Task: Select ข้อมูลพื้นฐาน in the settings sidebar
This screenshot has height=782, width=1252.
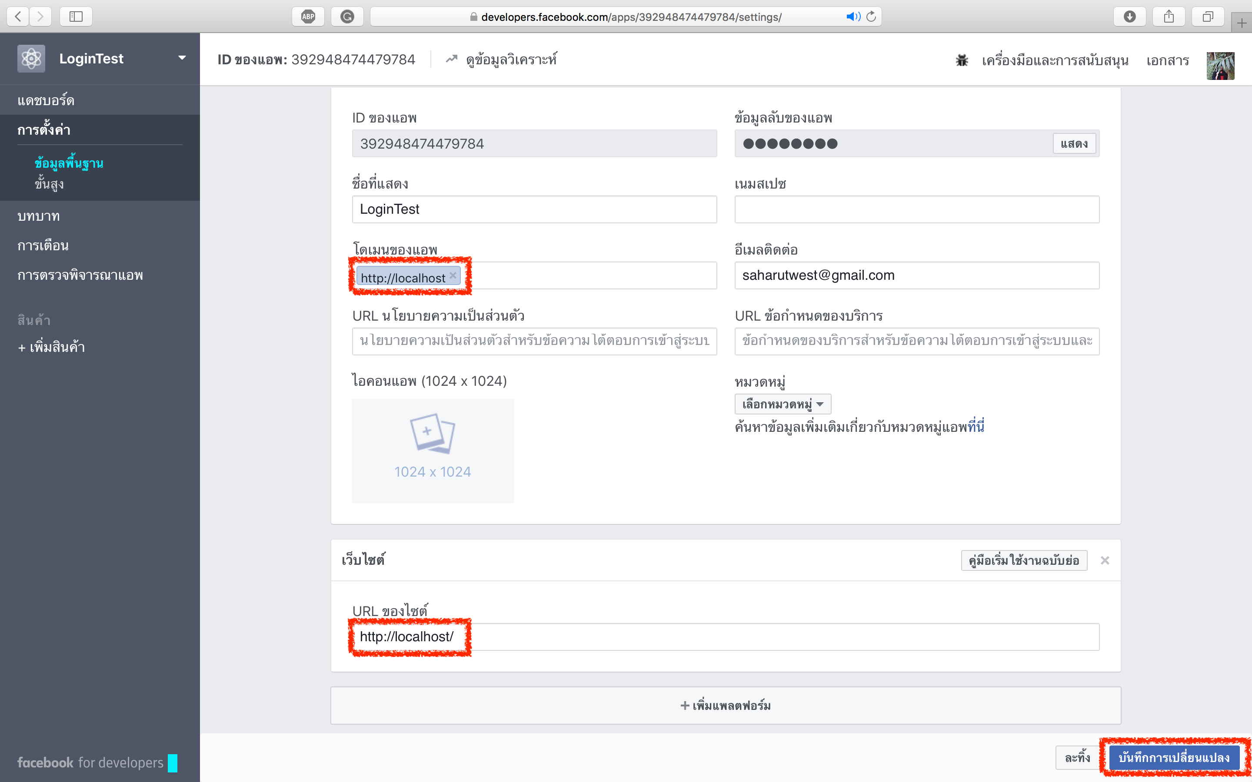Action: pos(69,162)
